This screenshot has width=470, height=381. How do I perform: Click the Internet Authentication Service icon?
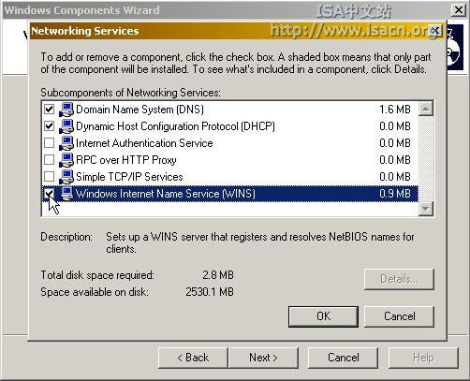(66, 143)
